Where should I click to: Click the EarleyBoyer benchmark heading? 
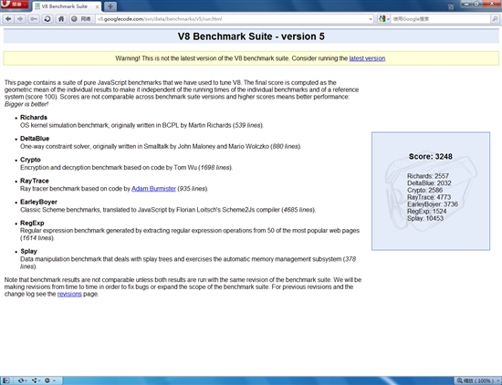[38, 202]
